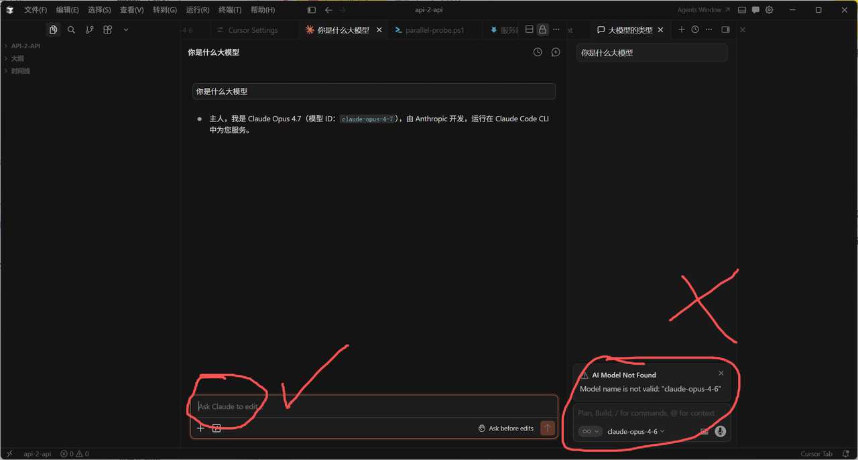Viewport: 858px width, 460px height.
Task: Select the 你是什么大模型 Claude tab
Action: (343, 30)
